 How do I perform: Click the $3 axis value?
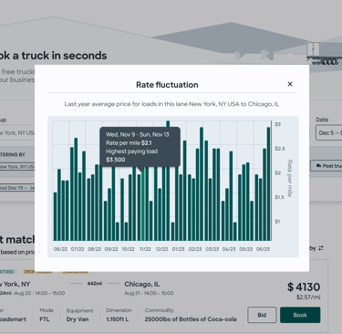[x=278, y=124]
